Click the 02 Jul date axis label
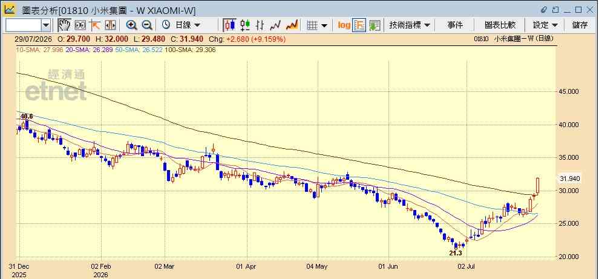The height and width of the screenshot is (279, 599). coord(467,266)
